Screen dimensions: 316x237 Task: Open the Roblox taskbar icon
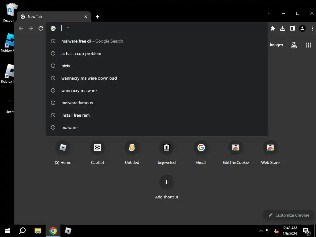(68, 231)
